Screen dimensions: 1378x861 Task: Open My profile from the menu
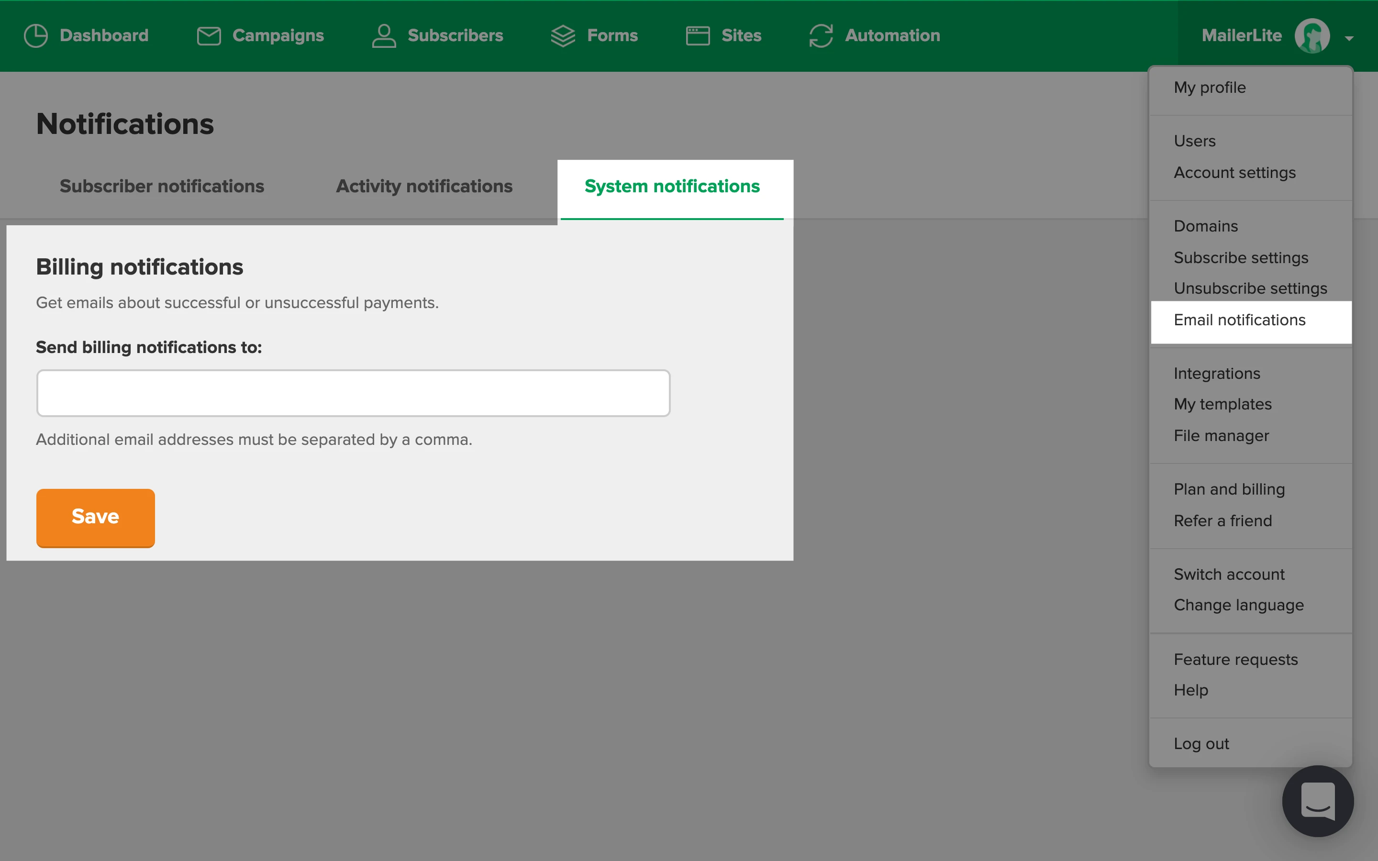pyautogui.click(x=1210, y=88)
